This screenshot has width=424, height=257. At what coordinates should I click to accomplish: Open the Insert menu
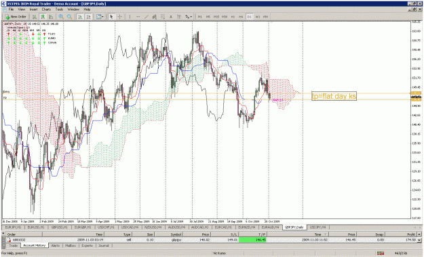[33, 9]
